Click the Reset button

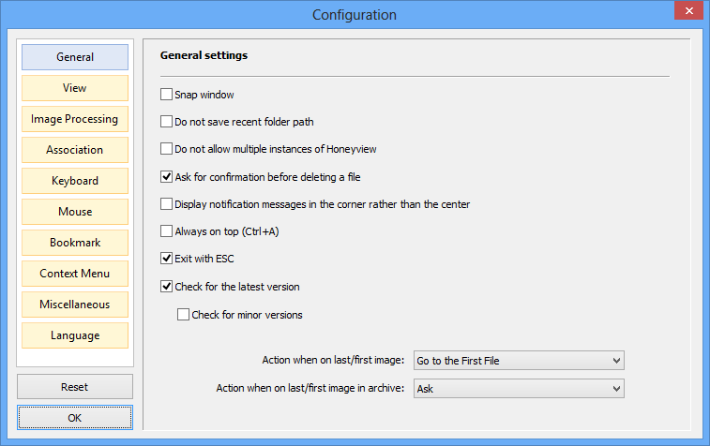[x=75, y=387]
